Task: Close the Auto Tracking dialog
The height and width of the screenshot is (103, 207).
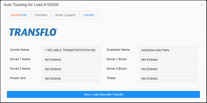Action: (x=202, y=5)
